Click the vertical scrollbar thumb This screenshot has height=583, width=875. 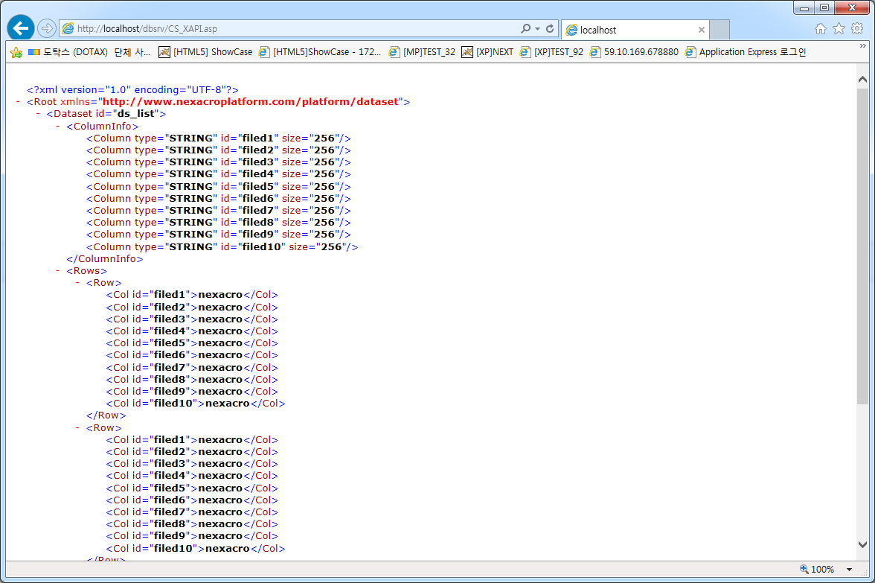(x=862, y=246)
